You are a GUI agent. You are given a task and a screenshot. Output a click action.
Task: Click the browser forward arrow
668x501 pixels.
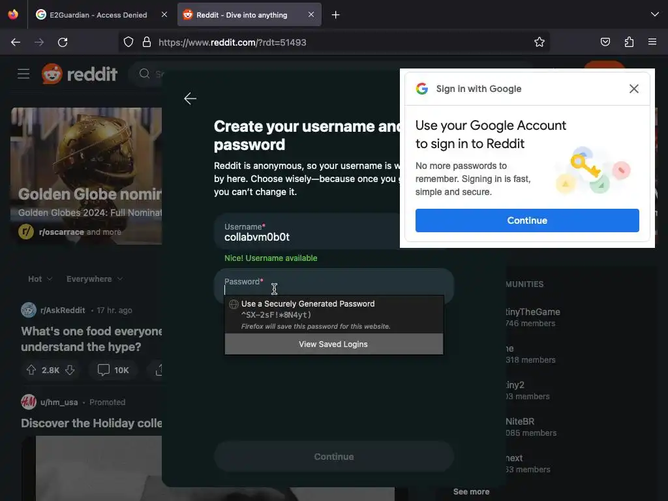pyautogui.click(x=39, y=42)
